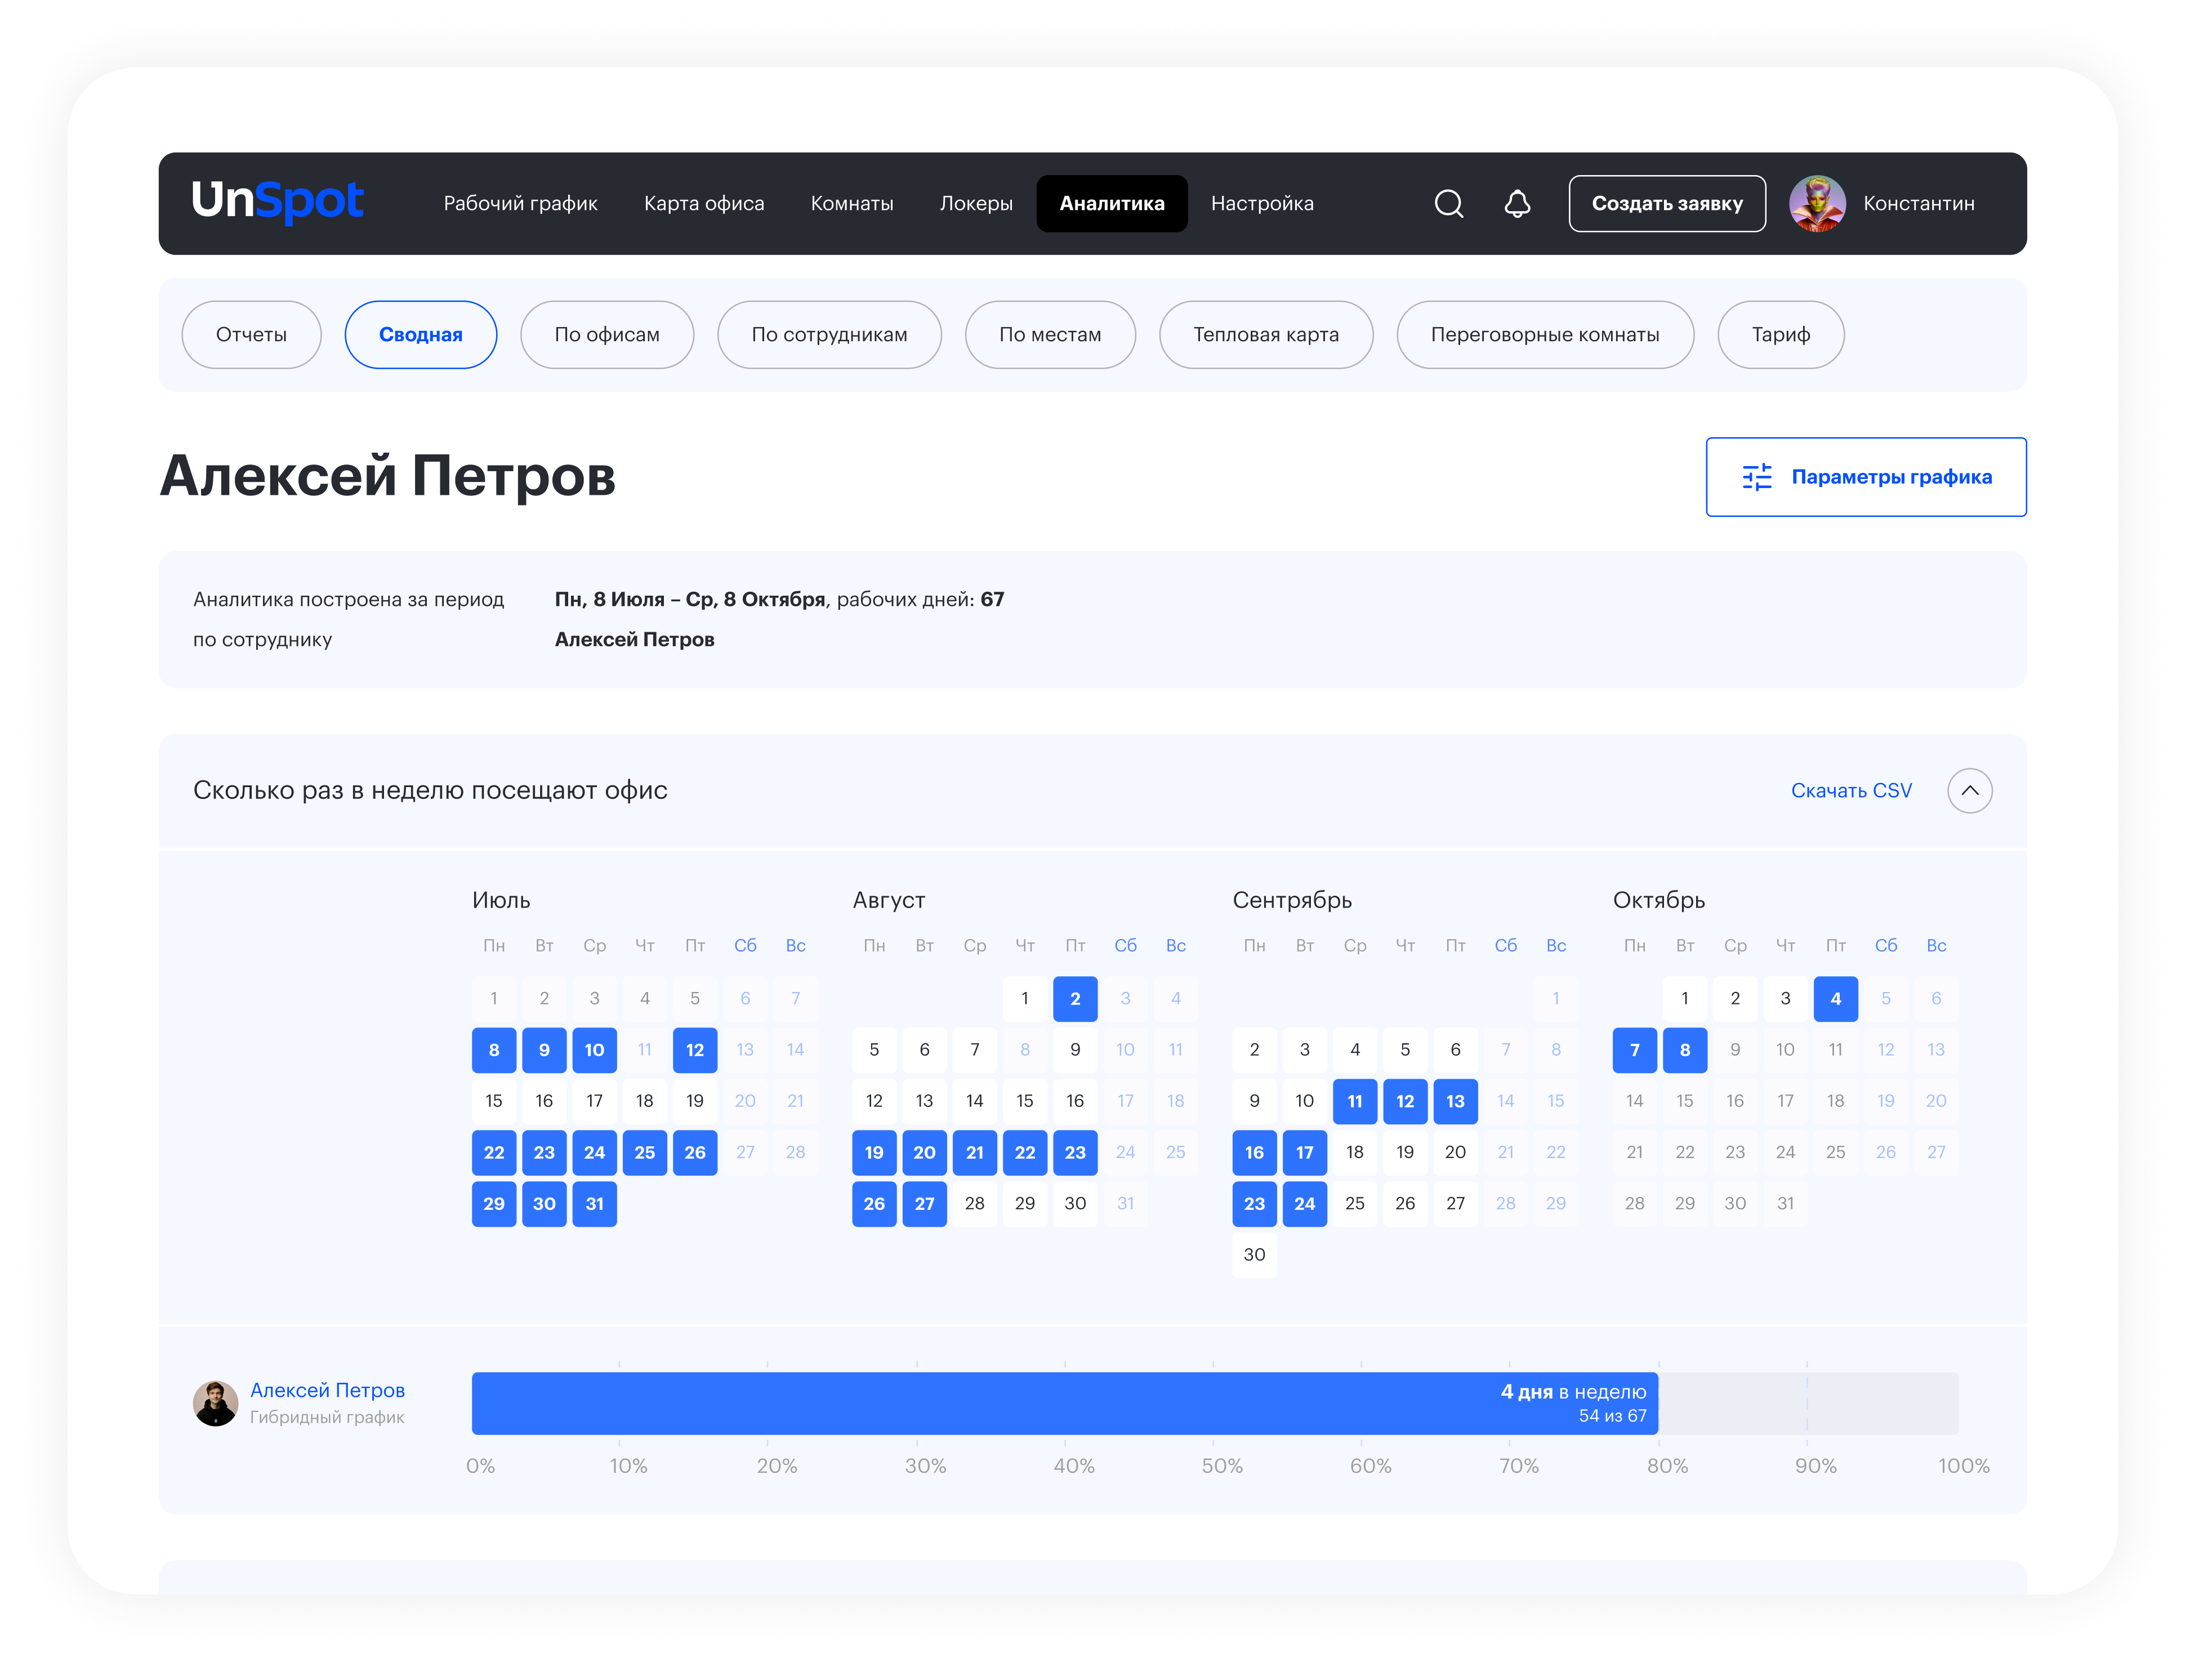This screenshot has width=2186, height=1662.
Task: Download CSV via Скачать CSV link
Action: pos(1850,790)
